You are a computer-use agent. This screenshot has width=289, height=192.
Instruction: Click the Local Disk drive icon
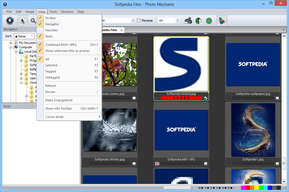(21, 52)
